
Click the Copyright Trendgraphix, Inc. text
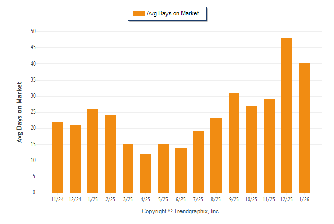click(181, 211)
